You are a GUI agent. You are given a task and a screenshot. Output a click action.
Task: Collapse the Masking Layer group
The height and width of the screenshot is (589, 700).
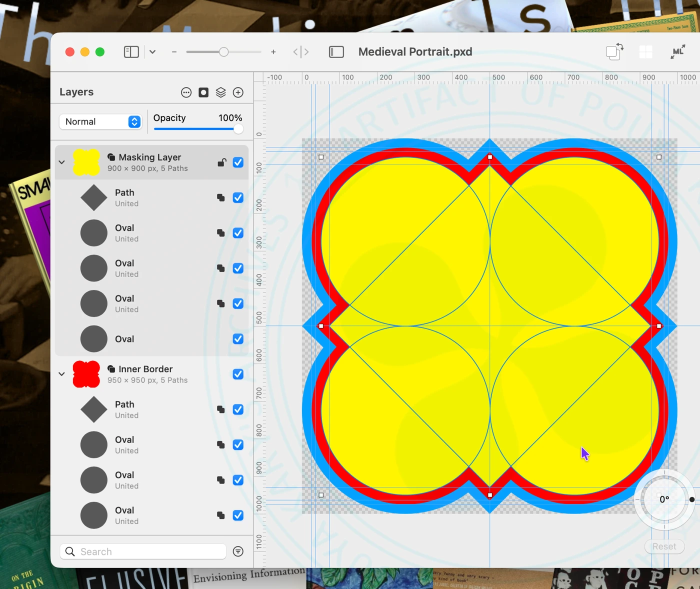[61, 162]
